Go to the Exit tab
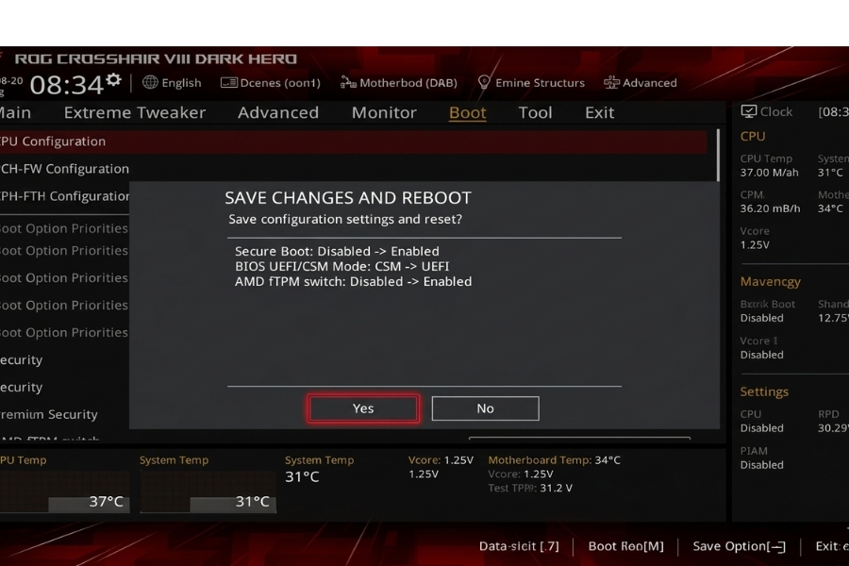Screen dimensions: 849x566 (x=599, y=112)
